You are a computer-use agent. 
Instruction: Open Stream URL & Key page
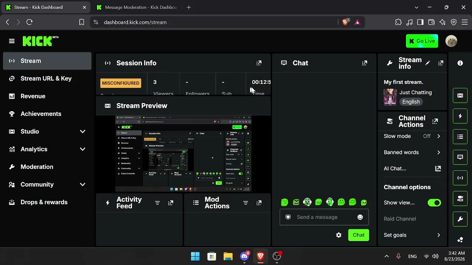[47, 78]
